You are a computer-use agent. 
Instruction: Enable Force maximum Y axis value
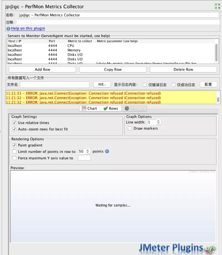14,158
